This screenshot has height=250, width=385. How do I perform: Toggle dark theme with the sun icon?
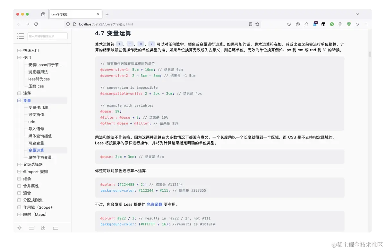click(x=20, y=228)
